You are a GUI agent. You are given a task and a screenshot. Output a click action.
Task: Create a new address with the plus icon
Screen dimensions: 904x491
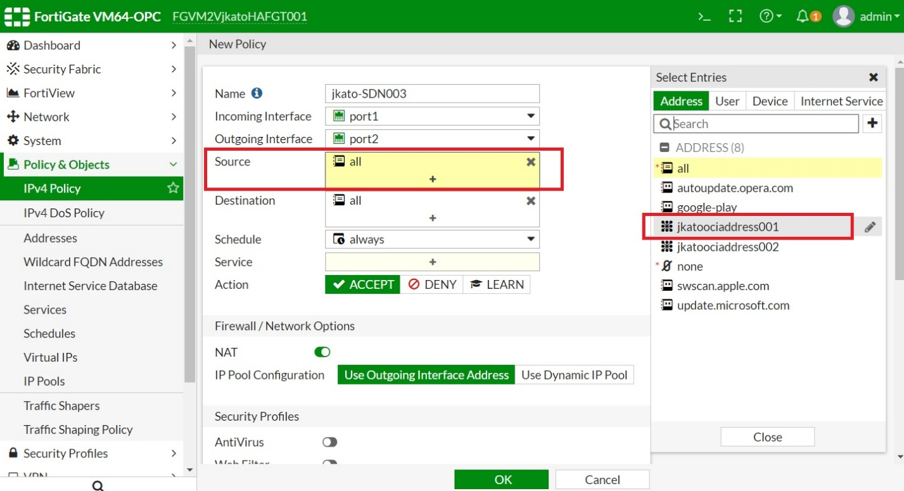click(872, 124)
